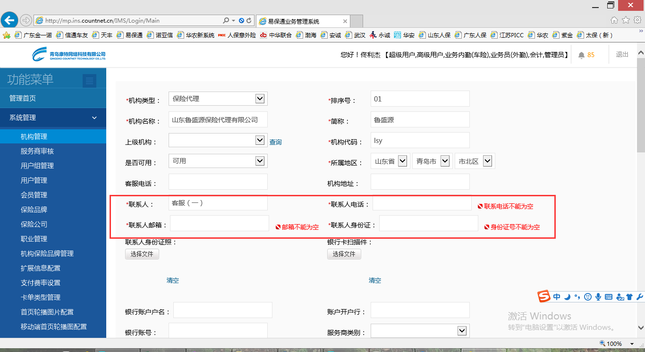Click the 联系人邮箱 input field
645x352 pixels.
pos(220,223)
